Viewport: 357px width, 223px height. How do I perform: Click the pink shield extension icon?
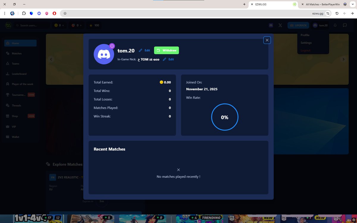coord(47,13)
